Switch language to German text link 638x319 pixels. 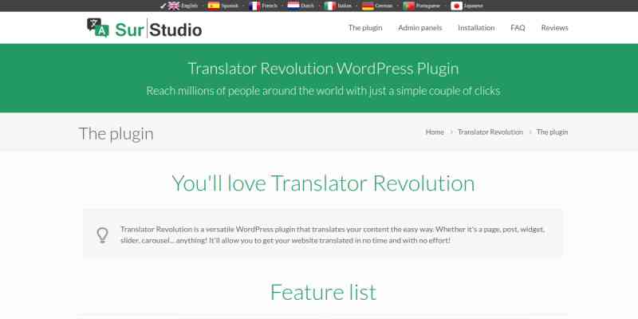tap(384, 6)
